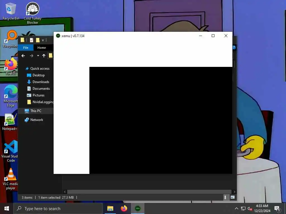
Task: Open Firefox from the taskbar
Action: (x=124, y=208)
